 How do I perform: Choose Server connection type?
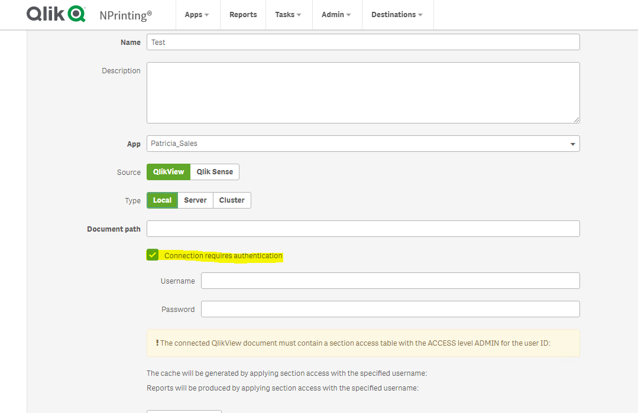(195, 200)
